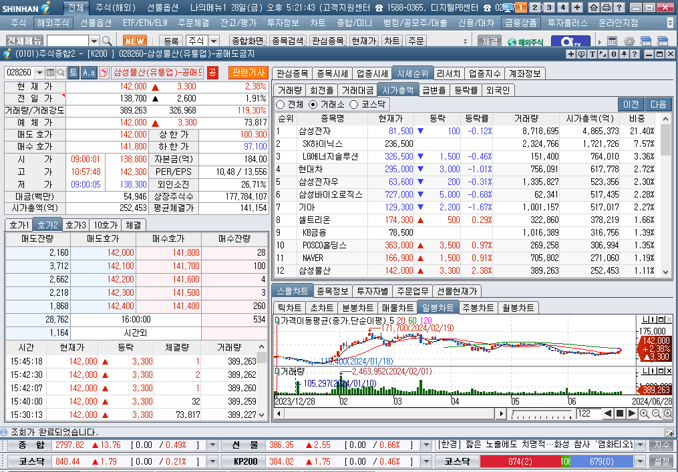Open the 해외주식 menu
678x472 pixels.
coord(52,23)
